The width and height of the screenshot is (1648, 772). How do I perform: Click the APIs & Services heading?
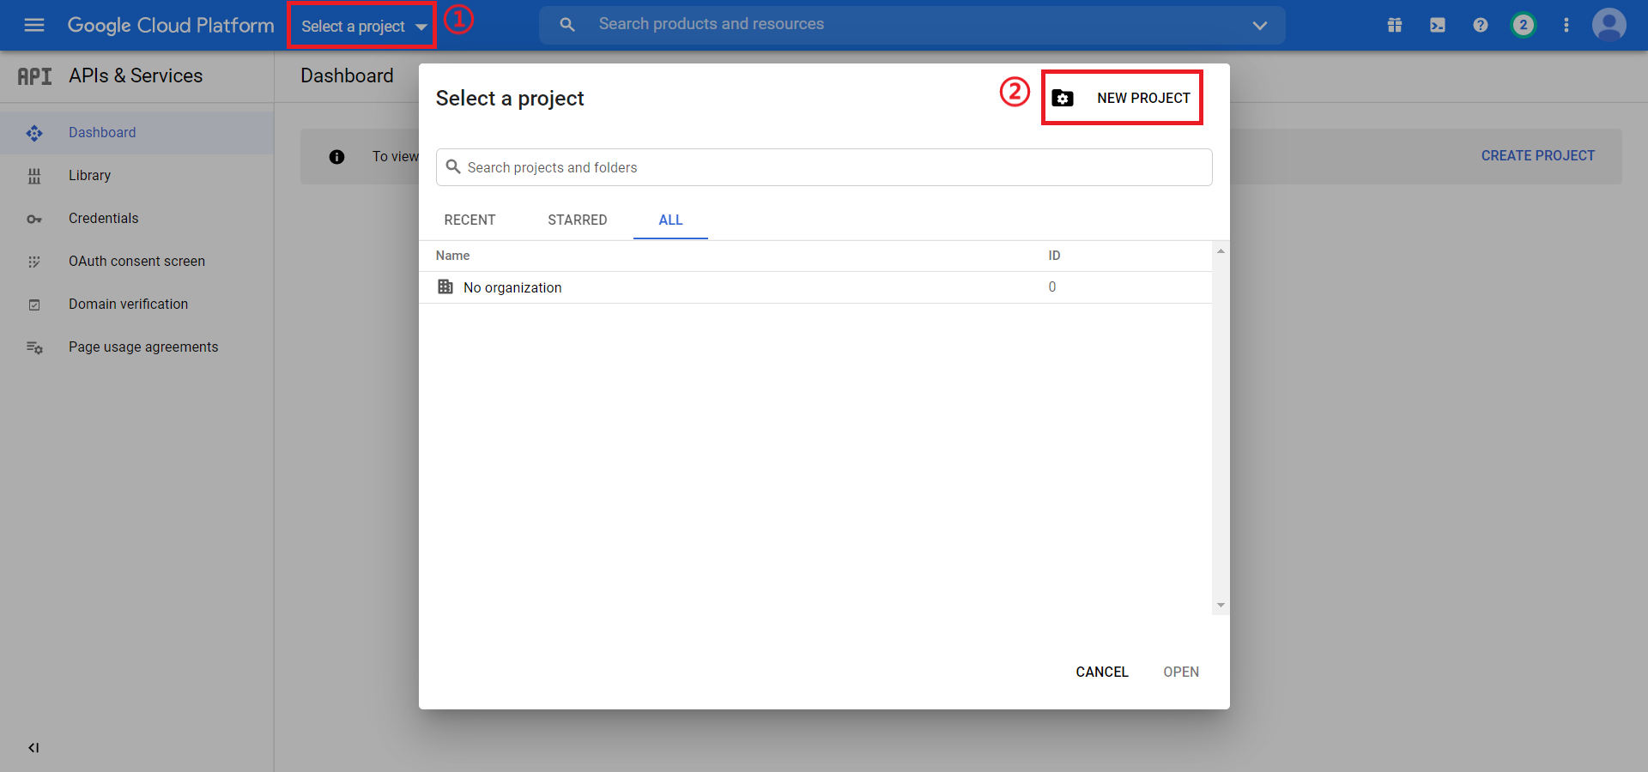pos(136,76)
